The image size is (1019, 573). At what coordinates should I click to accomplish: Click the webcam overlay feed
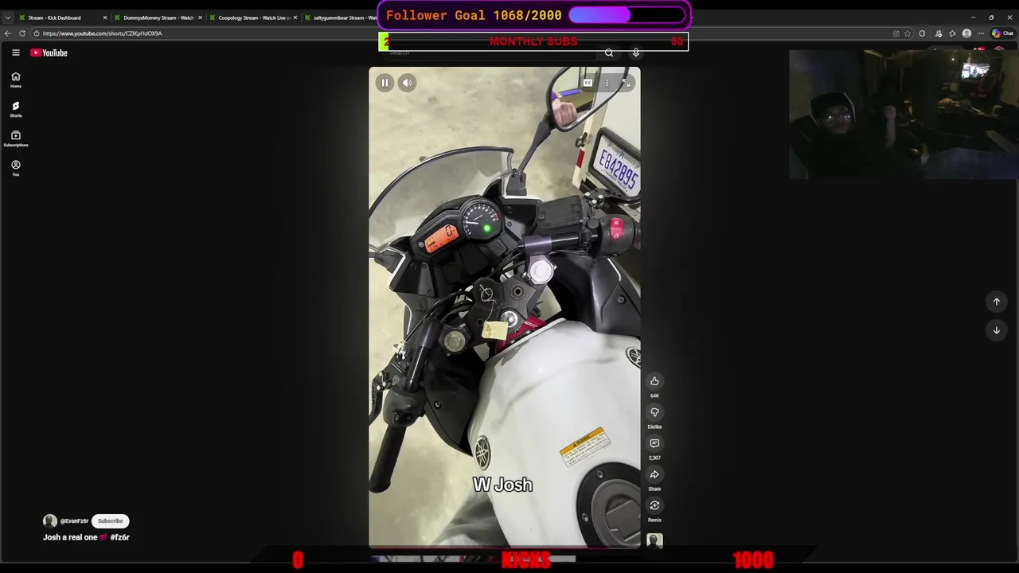[904, 115]
